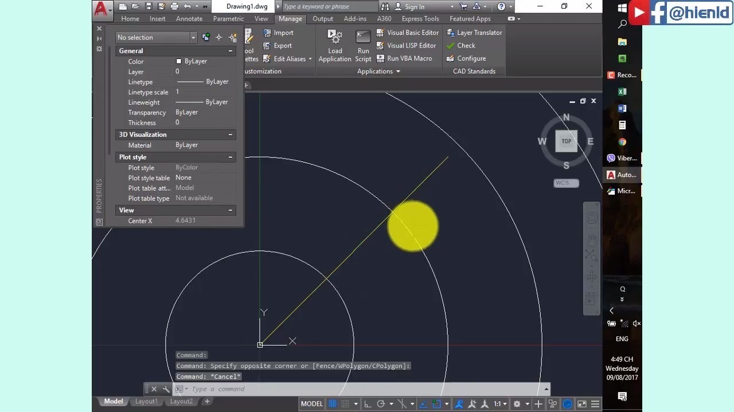The image size is (734, 412).
Task: Collapse the 3D Visualization section
Action: (231, 134)
